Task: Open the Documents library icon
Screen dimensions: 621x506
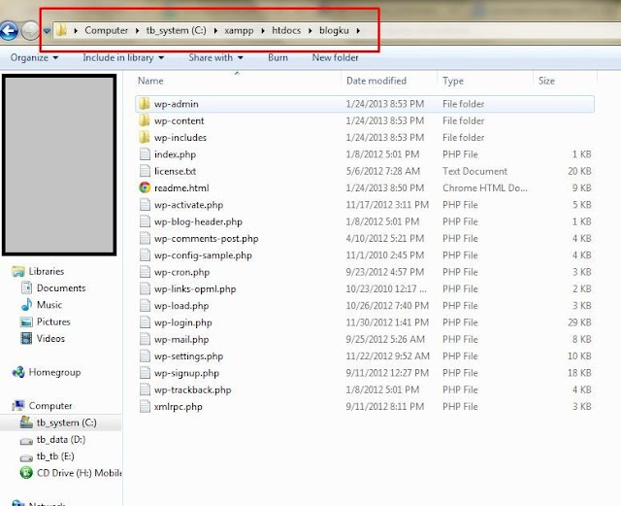Action: [x=26, y=287]
